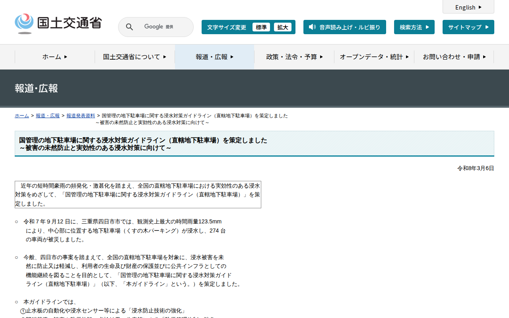The height and width of the screenshot is (318, 509).
Task: Open the English language page
Action: pos(468,7)
